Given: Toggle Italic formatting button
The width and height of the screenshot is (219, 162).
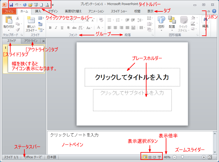Looking at the screenshot, I should pyautogui.click(x=56, y=28).
